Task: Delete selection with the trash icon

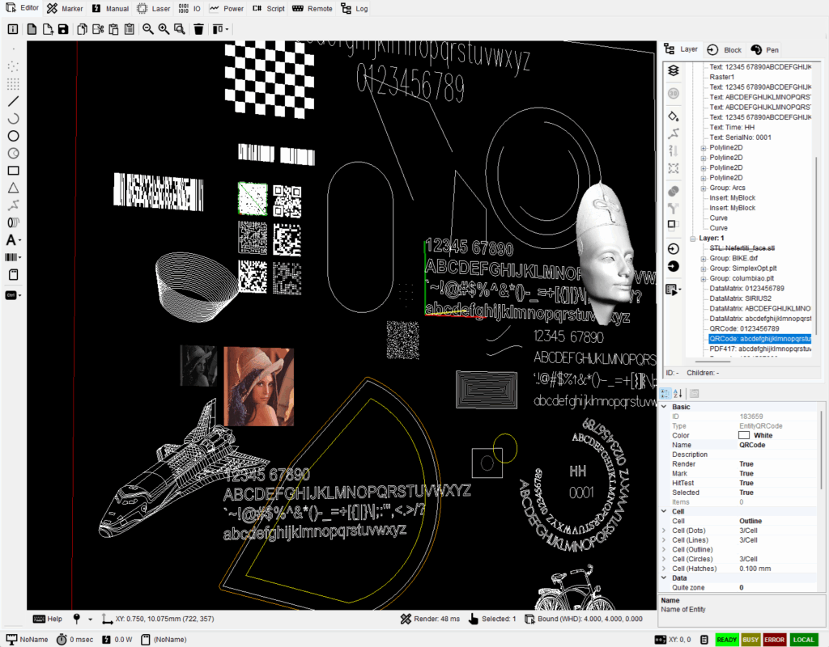Action: pyautogui.click(x=198, y=29)
